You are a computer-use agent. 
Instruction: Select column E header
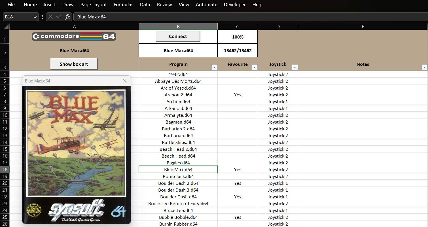pos(363,26)
